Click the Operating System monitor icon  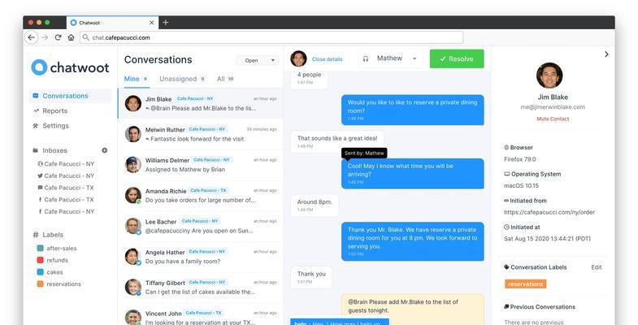pyautogui.click(x=507, y=174)
